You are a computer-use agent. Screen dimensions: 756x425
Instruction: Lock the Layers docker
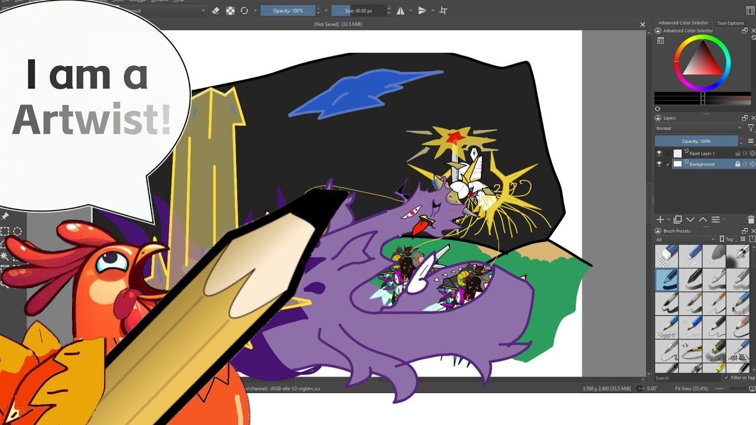pyautogui.click(x=658, y=118)
